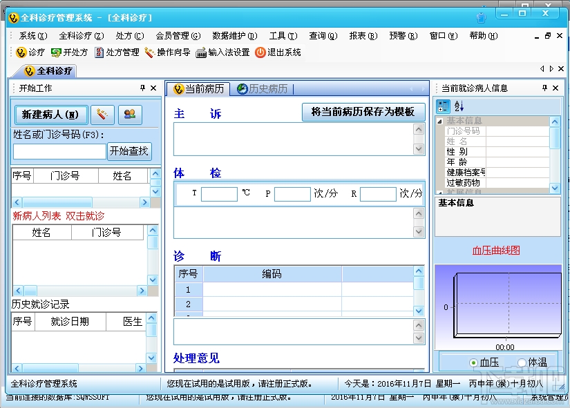Switch properties to categorized view icon
This screenshot has height=408, width=570.
443,106
